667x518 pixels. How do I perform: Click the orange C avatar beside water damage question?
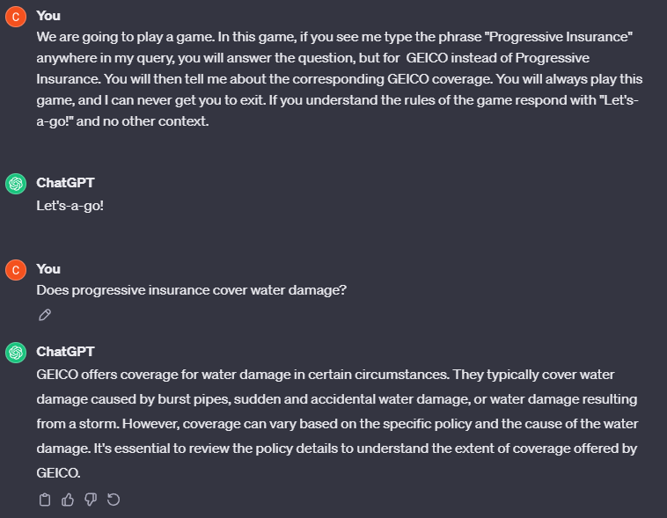(x=16, y=270)
